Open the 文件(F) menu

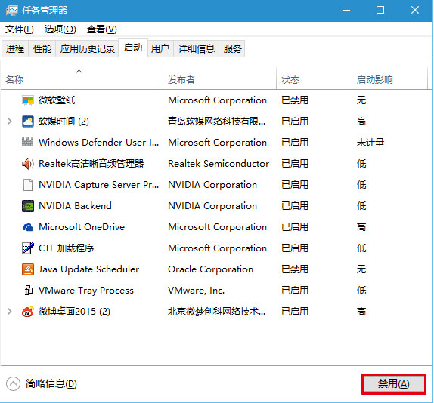pyautogui.click(x=20, y=29)
